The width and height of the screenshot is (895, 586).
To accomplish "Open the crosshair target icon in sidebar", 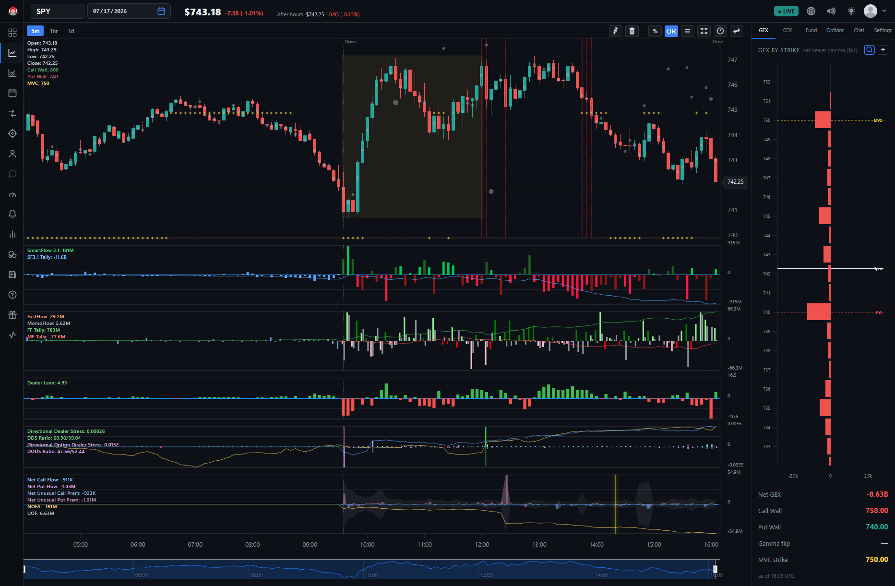I will [x=12, y=133].
